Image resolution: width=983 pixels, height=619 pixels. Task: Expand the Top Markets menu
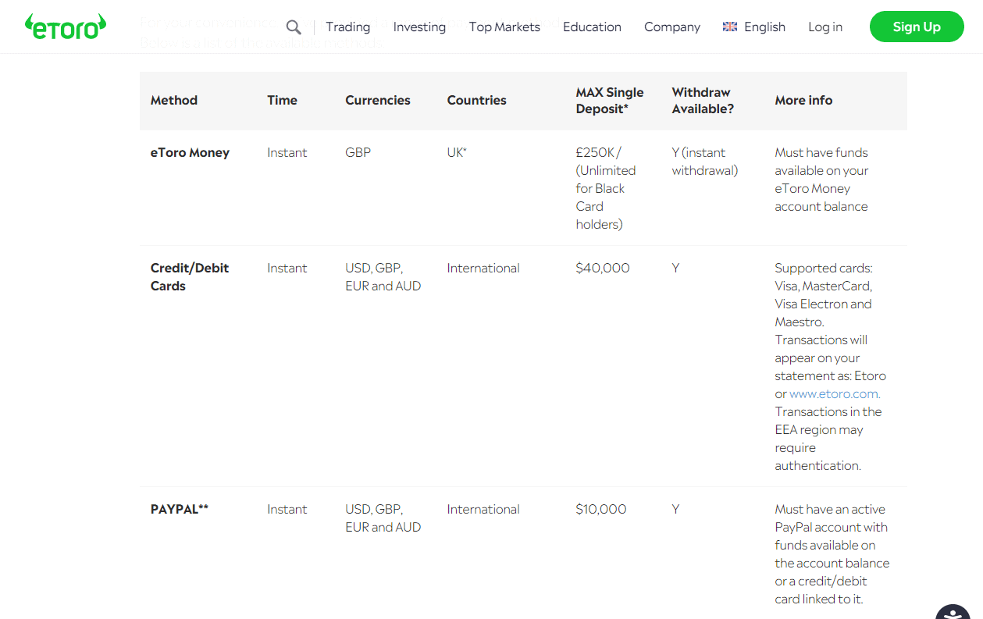504,27
